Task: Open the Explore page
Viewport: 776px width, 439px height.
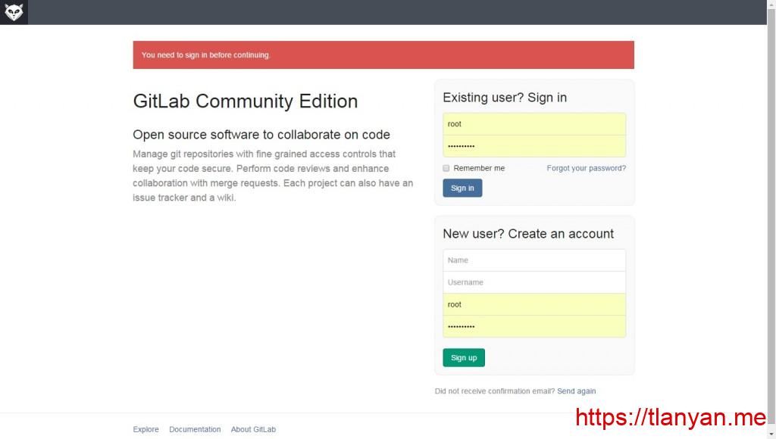Action: click(x=145, y=429)
